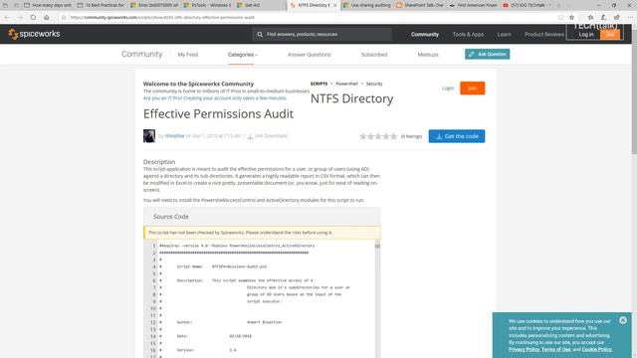Open Tools & Apps menu
637x358 pixels.
pyautogui.click(x=468, y=35)
